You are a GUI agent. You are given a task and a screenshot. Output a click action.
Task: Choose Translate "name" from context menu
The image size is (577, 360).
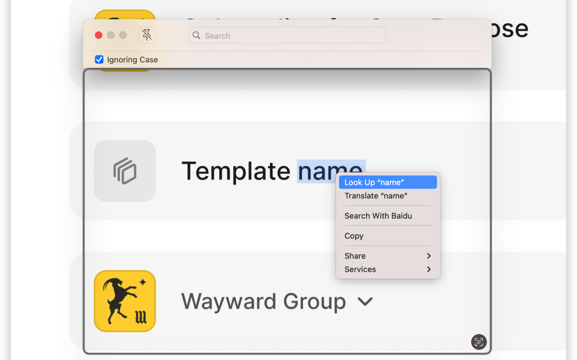(x=388, y=196)
